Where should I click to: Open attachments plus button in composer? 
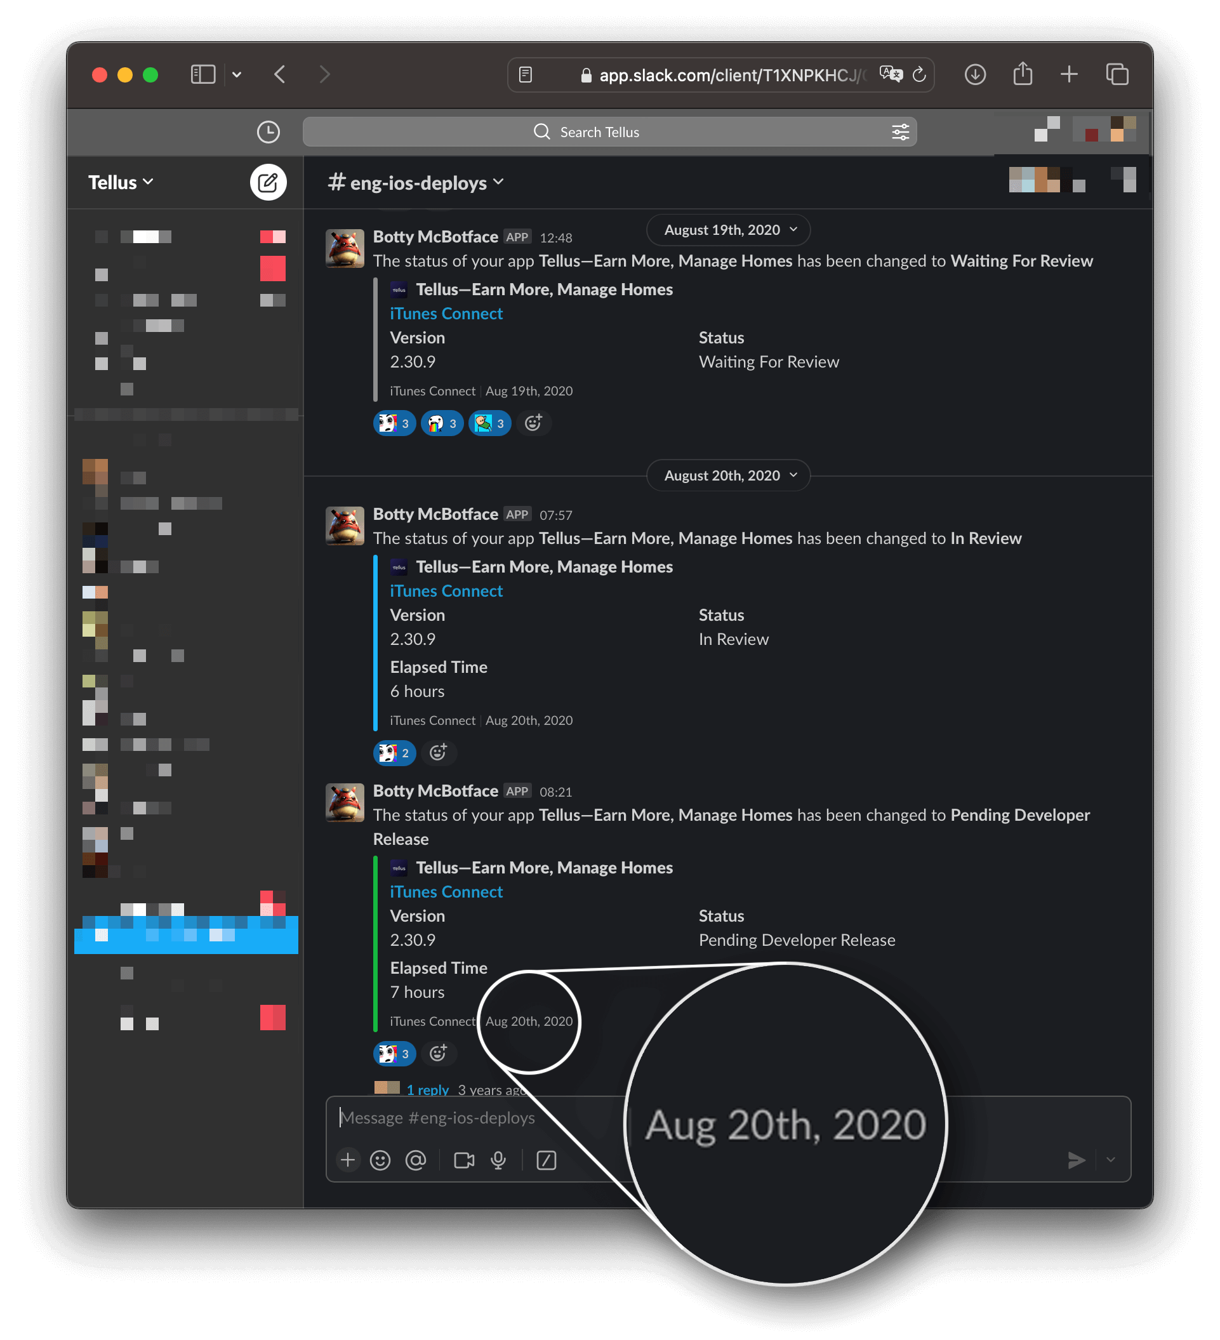point(347,1160)
